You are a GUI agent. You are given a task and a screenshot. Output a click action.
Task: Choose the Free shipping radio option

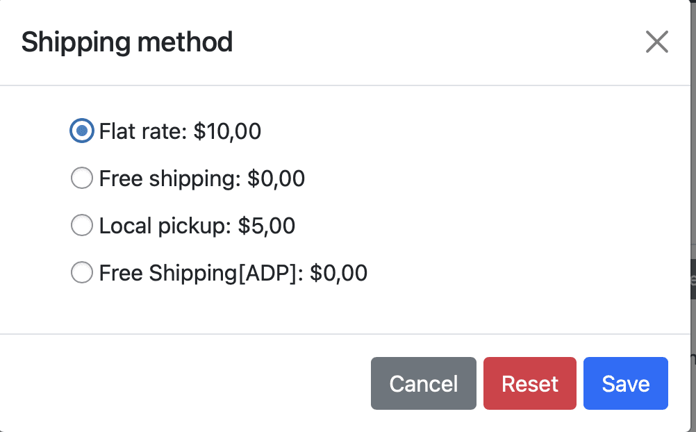click(x=82, y=178)
